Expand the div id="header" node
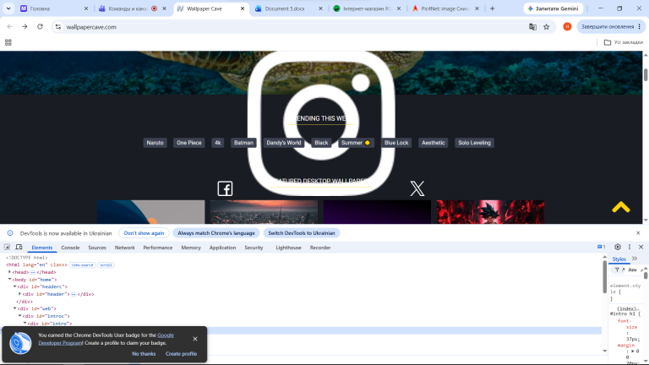 pyautogui.click(x=19, y=294)
